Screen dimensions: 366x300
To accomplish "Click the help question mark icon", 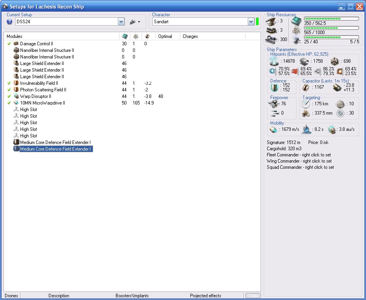I will coord(9,22).
